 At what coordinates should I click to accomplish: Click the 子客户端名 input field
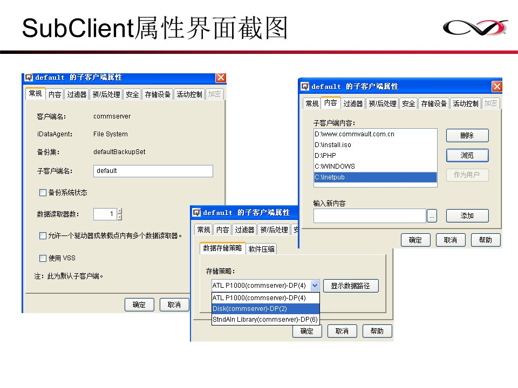pos(153,171)
